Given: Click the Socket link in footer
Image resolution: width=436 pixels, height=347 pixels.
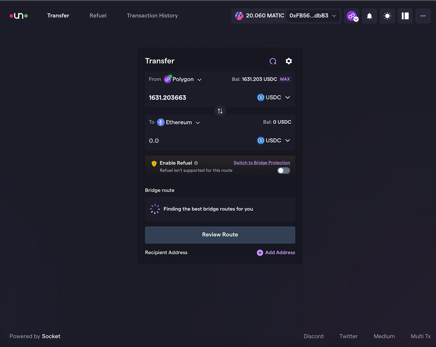Looking at the screenshot, I should tap(51, 336).
